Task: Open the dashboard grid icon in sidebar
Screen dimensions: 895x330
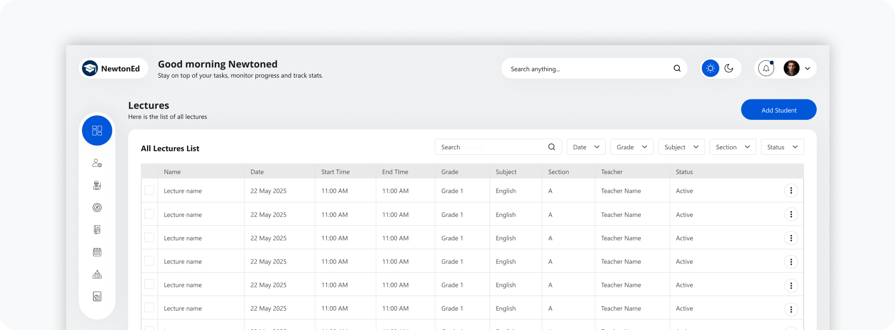Action: coord(97,130)
